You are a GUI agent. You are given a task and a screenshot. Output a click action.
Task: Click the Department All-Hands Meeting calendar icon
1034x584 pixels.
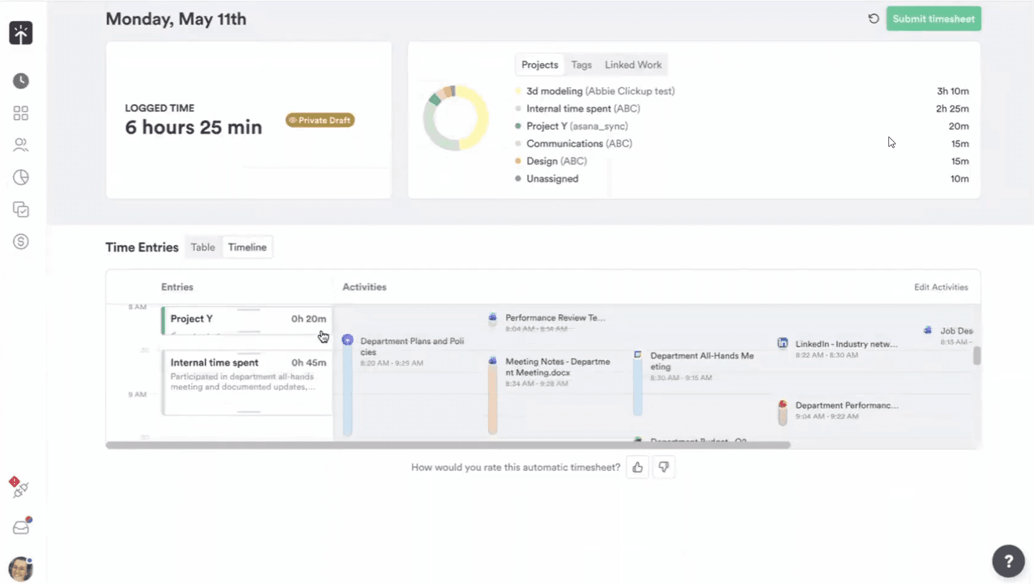pos(637,355)
